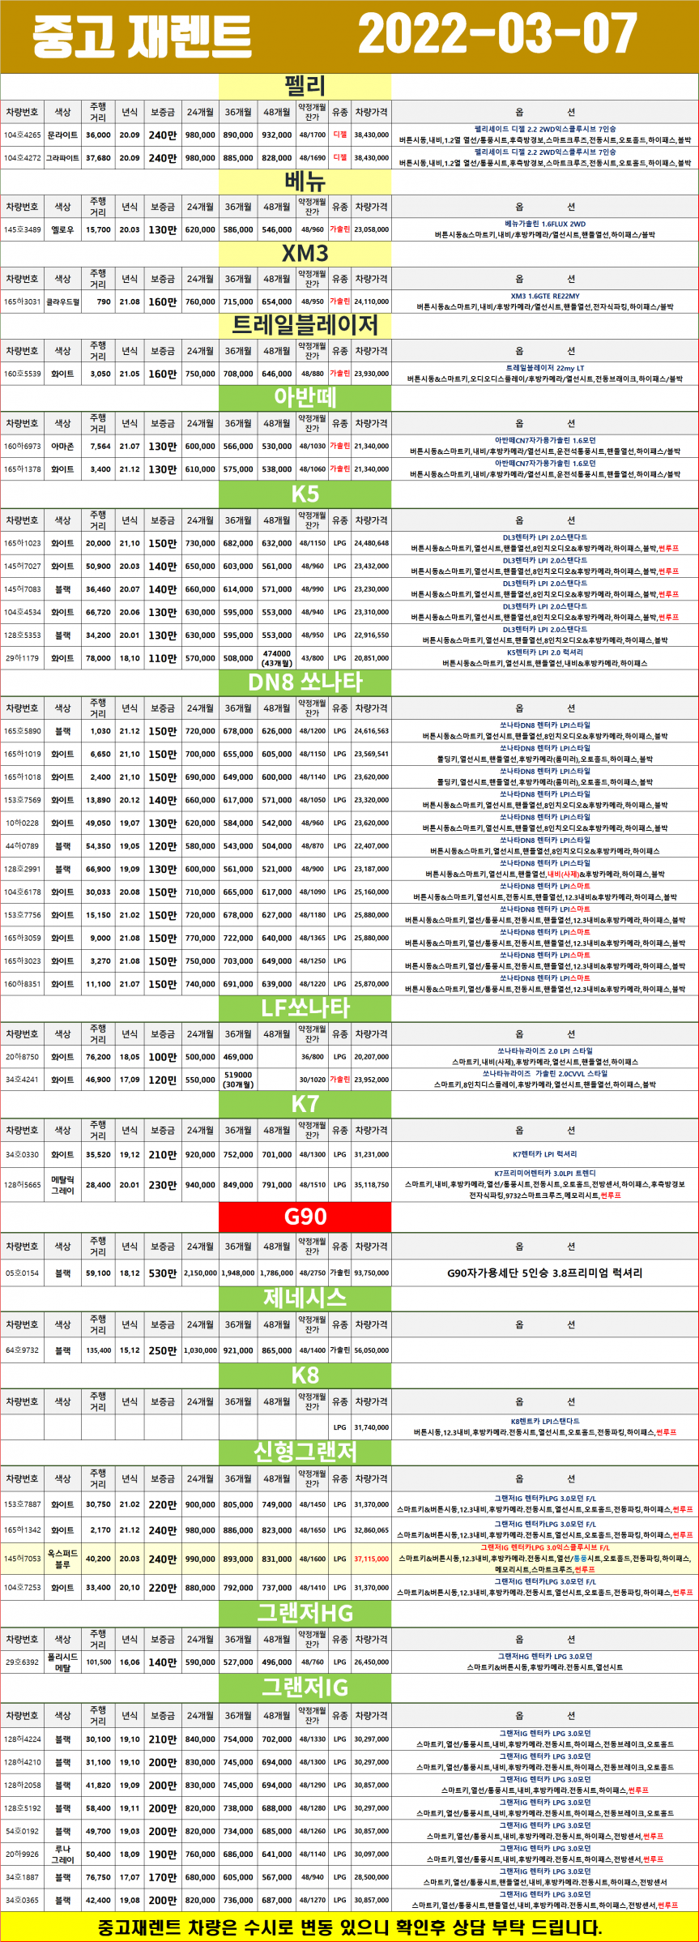Click the option text '베뉴가솔린 1.6FLUX 2WD'

coord(545,225)
